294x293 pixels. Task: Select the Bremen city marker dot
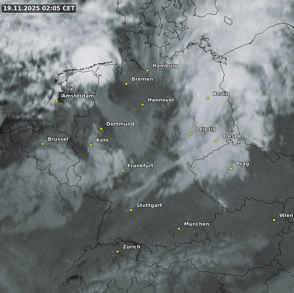click(126, 84)
